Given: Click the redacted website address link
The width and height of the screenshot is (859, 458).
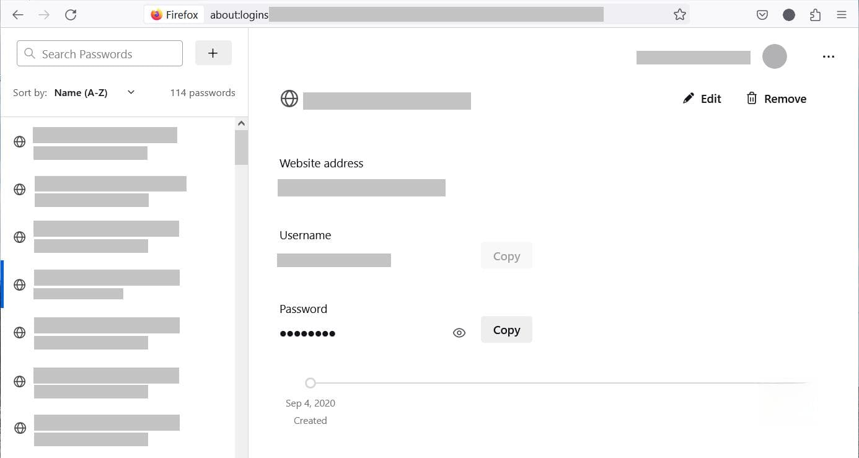Looking at the screenshot, I should [361, 188].
